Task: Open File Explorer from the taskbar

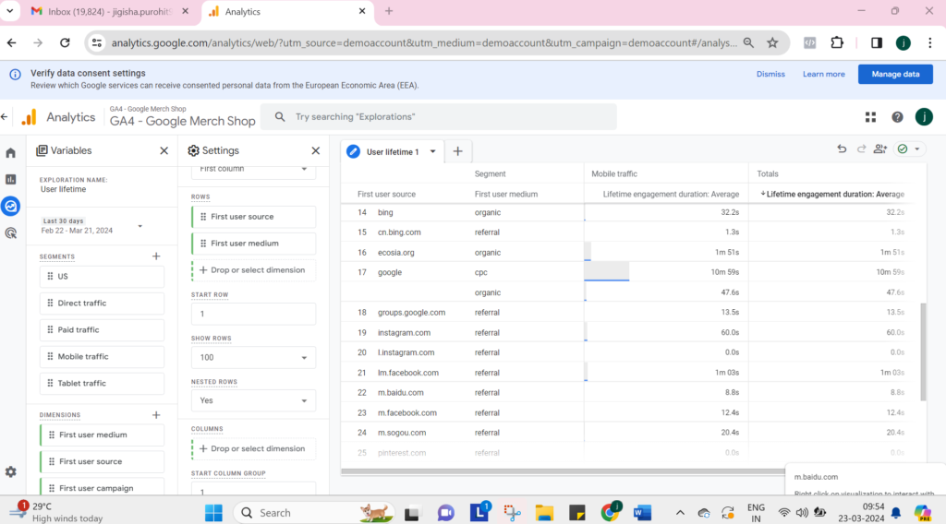Action: (544, 513)
